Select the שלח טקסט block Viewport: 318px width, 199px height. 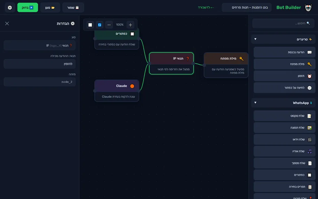pos(284,116)
